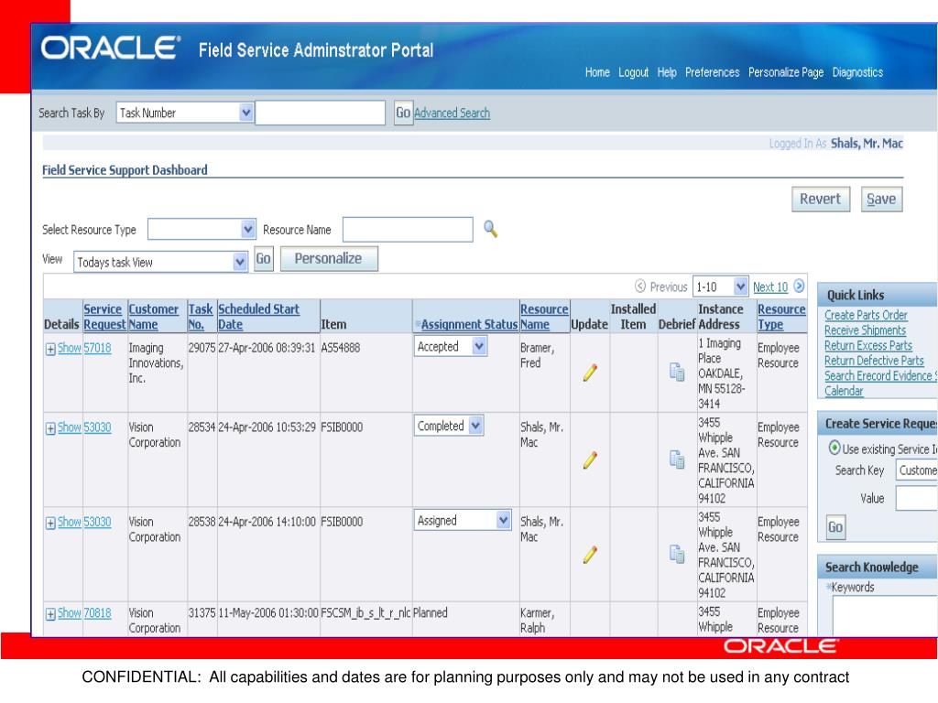Click the Resource Name search magnifier icon
The image size is (938, 703).
pyautogui.click(x=491, y=229)
